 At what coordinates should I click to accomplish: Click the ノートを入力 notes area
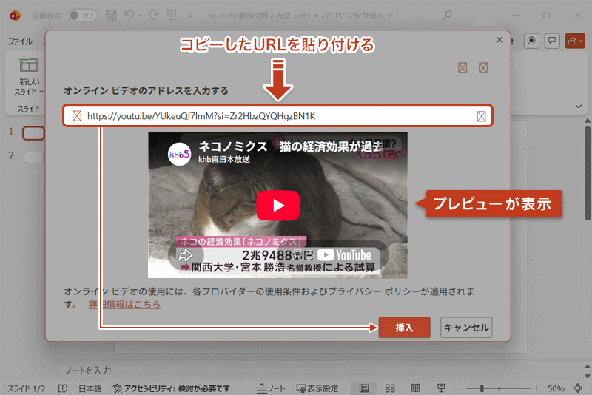(88, 370)
